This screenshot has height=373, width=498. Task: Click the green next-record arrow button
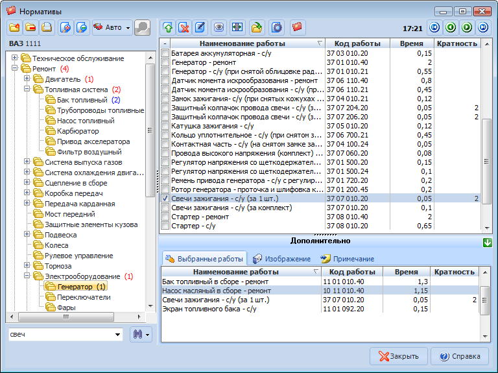pos(467,28)
